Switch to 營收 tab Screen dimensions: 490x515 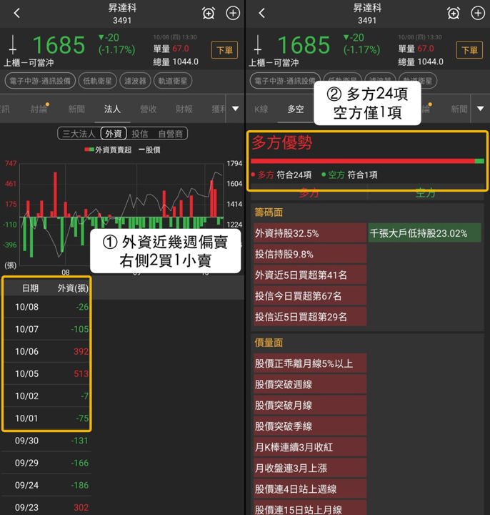pos(149,109)
